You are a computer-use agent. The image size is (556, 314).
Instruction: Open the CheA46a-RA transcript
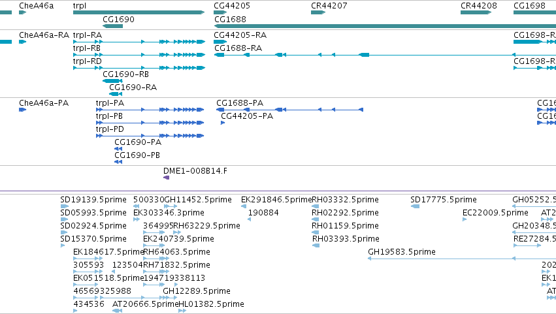[x=22, y=42]
